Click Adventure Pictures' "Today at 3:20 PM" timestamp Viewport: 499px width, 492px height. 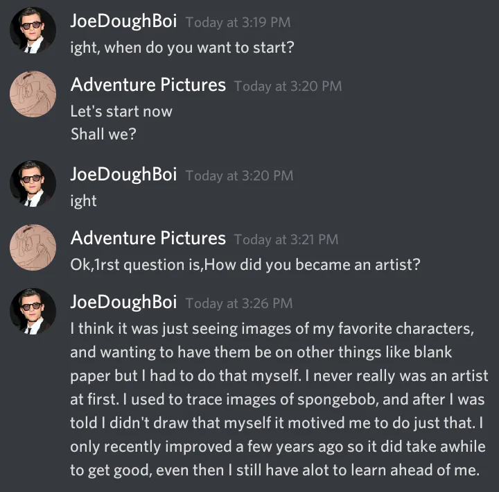click(288, 86)
